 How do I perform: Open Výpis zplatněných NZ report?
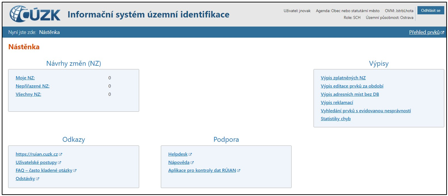pyautogui.click(x=343, y=78)
